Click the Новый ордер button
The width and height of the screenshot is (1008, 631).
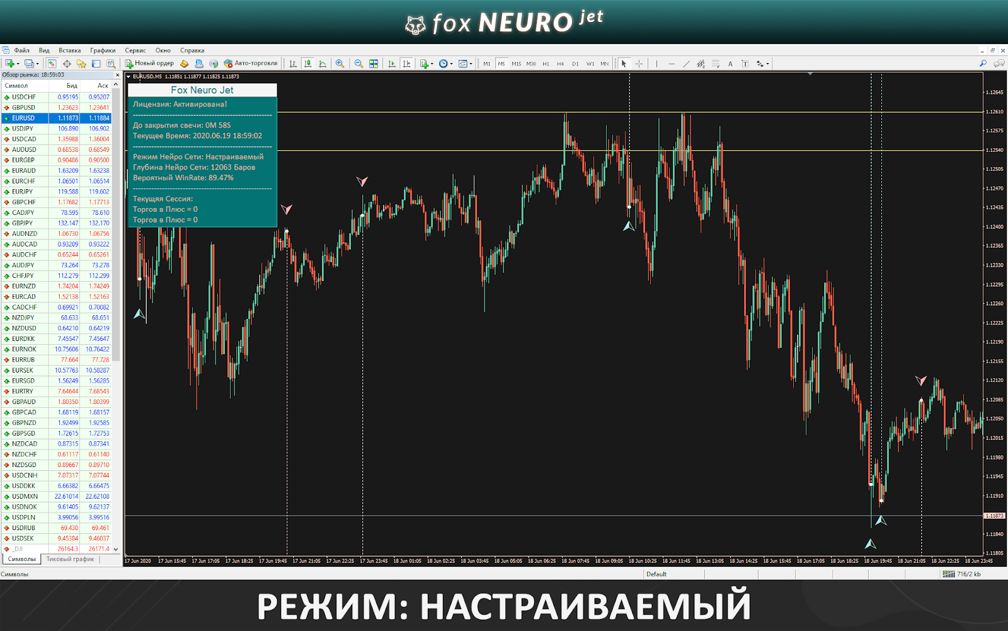[x=149, y=64]
